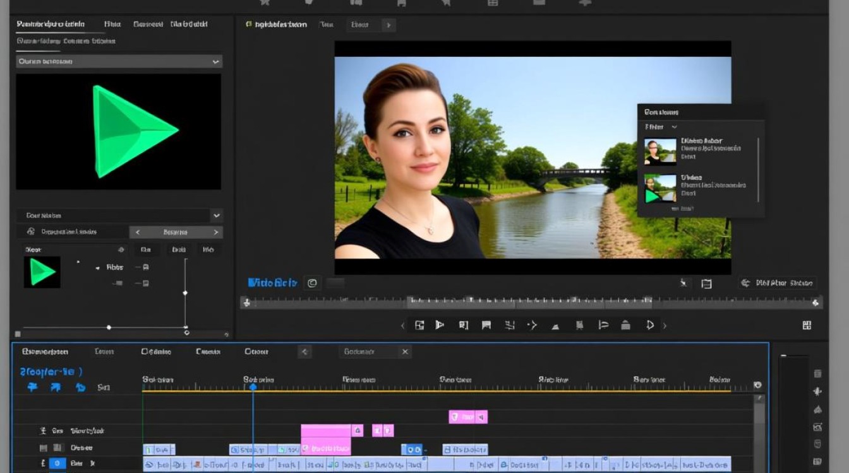The height and width of the screenshot is (473, 849).
Task: Click the blue undo-style curved arrow icon in the timeline header
Action: 80,387
